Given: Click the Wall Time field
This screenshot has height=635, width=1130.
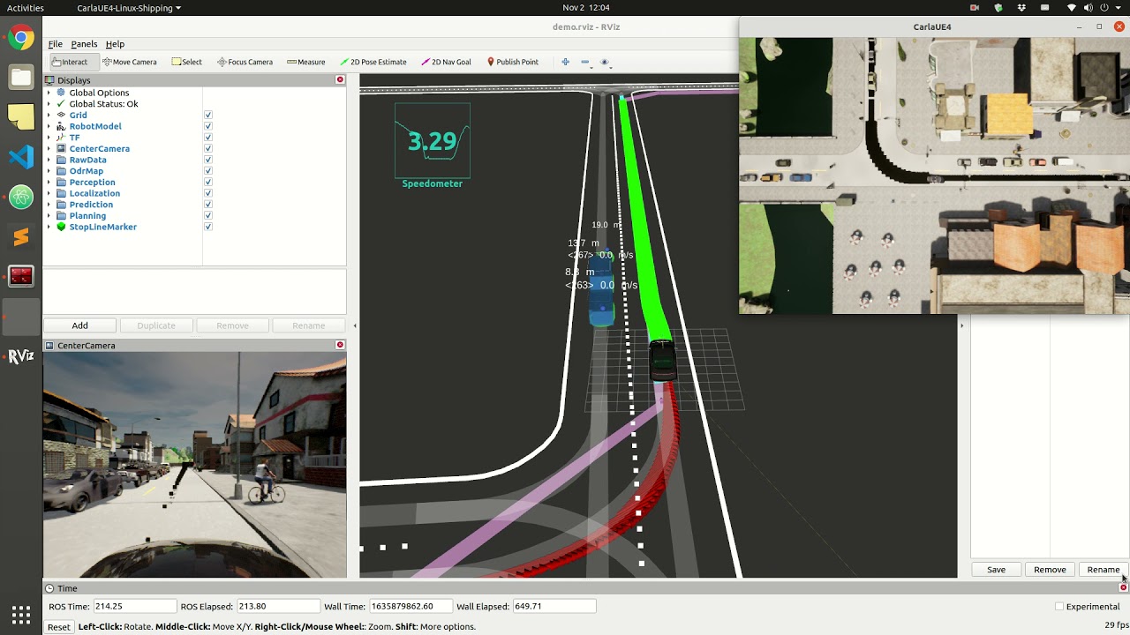Looking at the screenshot, I should click(x=410, y=607).
